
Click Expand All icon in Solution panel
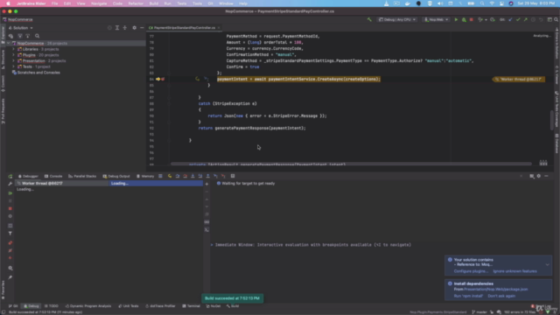(x=117, y=28)
